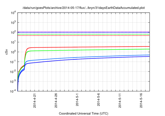Image resolution: width=165 pixels, height=116 pixels.
Task: Click the dashed red limit line
Action: click(84, 35)
